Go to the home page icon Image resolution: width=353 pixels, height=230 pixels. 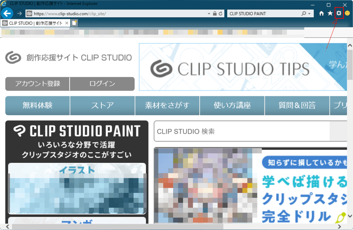pos(321,13)
